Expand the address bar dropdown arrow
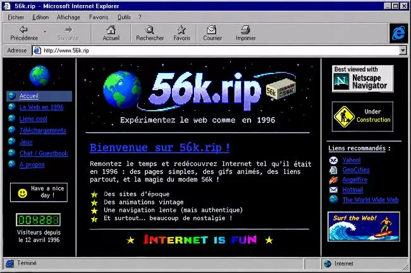Screen dimensions: 411x273 tap(403, 50)
